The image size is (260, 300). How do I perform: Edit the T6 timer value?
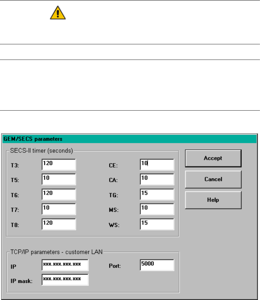pyautogui.click(x=59, y=194)
